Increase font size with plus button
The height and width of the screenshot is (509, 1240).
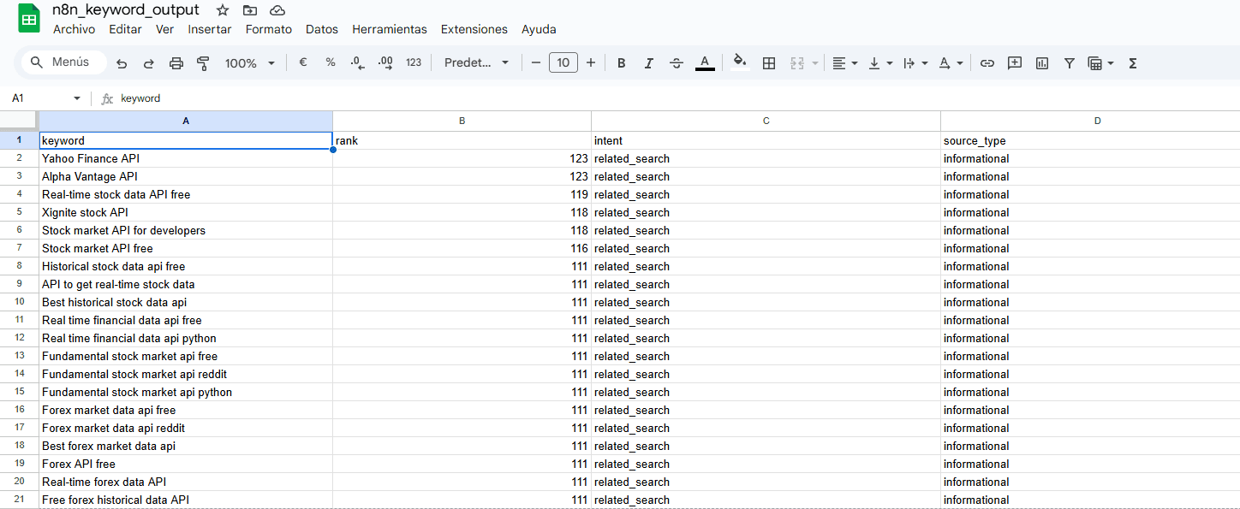[591, 62]
